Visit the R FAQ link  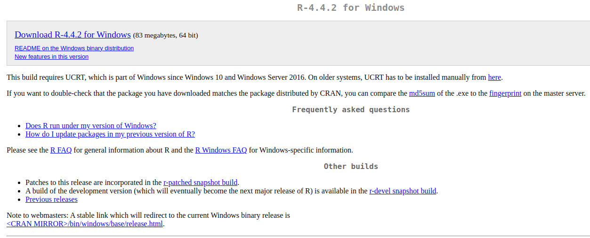click(x=61, y=150)
